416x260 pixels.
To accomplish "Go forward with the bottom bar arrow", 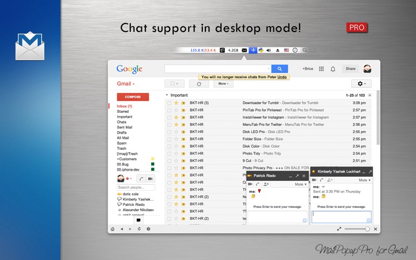I will pyautogui.click(x=131, y=229).
